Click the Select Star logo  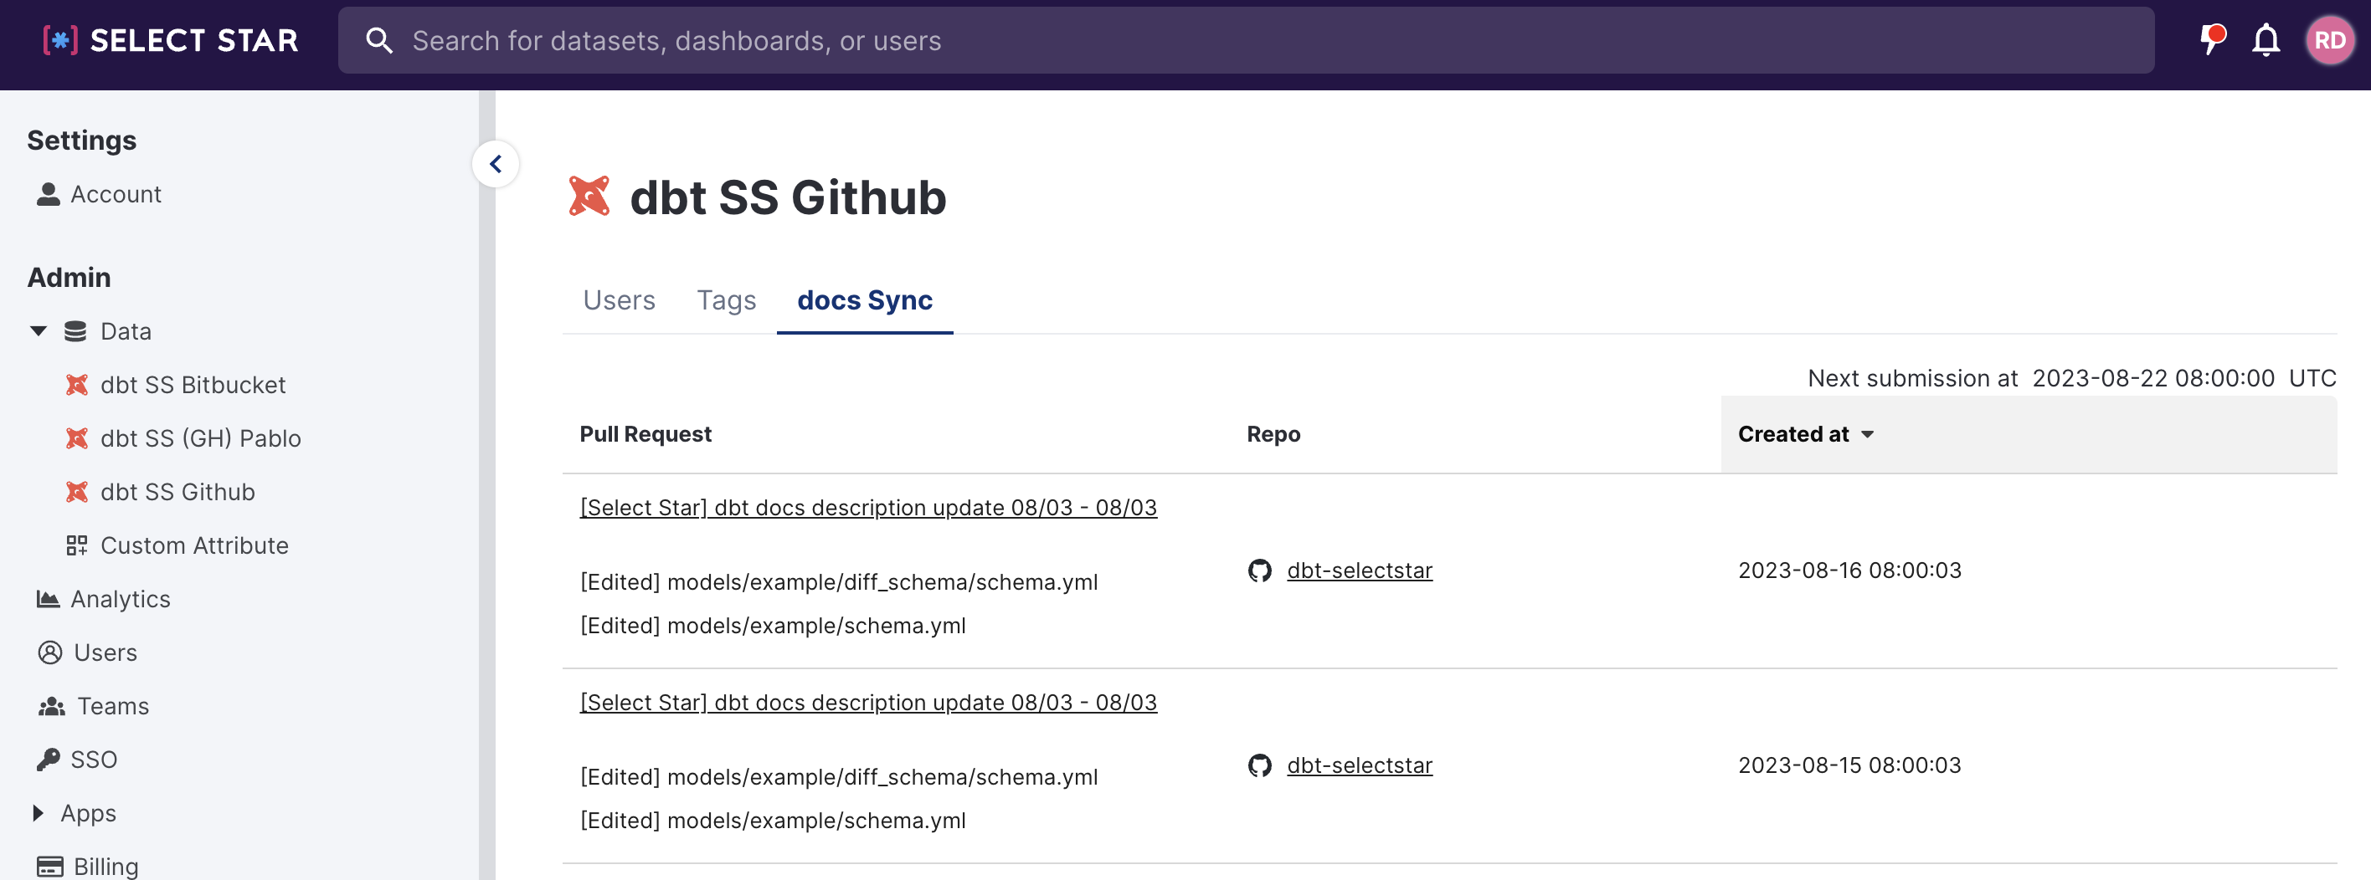[x=170, y=40]
